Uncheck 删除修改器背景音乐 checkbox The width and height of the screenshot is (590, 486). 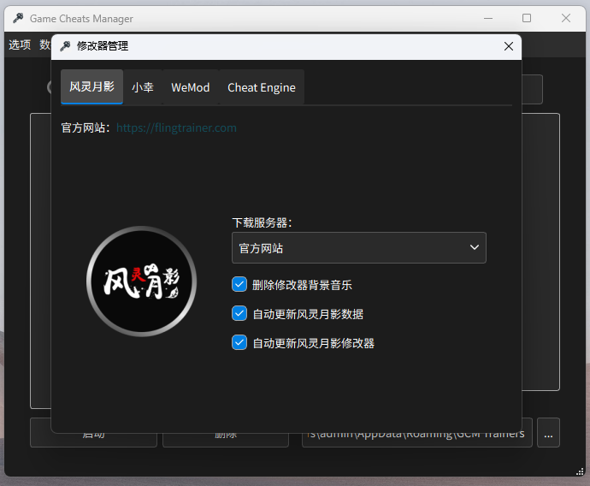(239, 284)
